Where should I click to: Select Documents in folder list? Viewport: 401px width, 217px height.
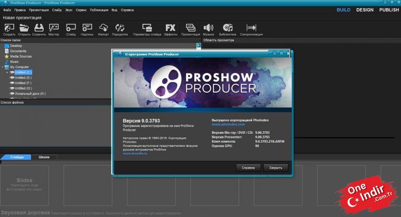pos(18,51)
